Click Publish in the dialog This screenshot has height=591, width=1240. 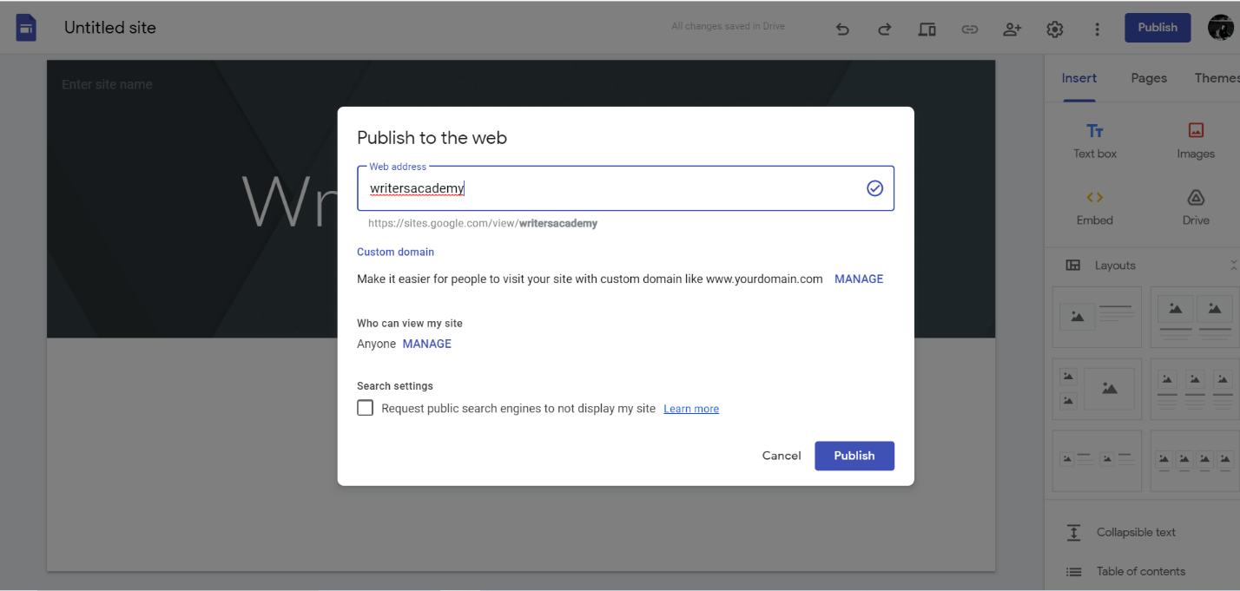854,456
